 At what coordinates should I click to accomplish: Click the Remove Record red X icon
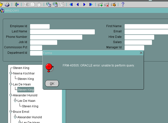point(107,4)
